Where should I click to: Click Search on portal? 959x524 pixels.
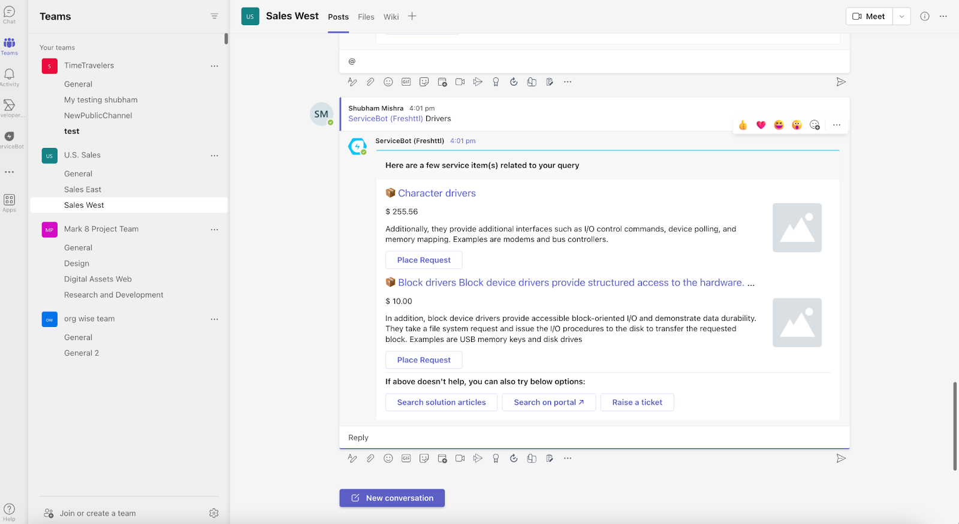[x=549, y=402]
